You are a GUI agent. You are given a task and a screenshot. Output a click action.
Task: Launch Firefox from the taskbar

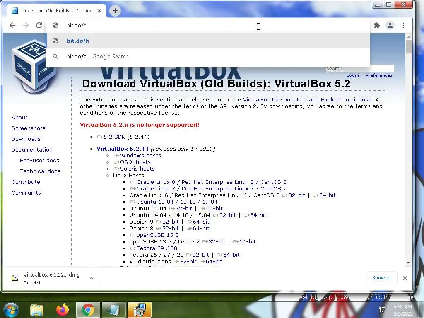pos(63,310)
